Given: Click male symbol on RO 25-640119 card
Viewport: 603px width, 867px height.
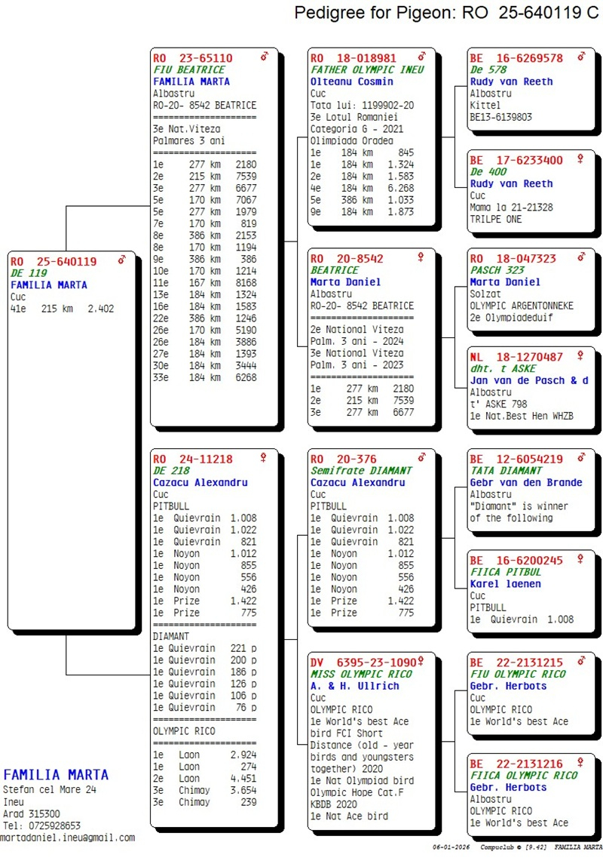Looking at the screenshot, I should coord(121,260).
